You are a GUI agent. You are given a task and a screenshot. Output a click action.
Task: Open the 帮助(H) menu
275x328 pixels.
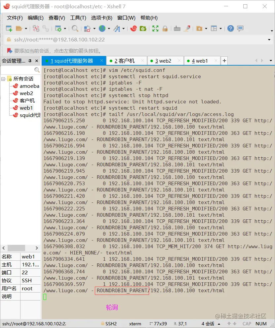[149, 18]
